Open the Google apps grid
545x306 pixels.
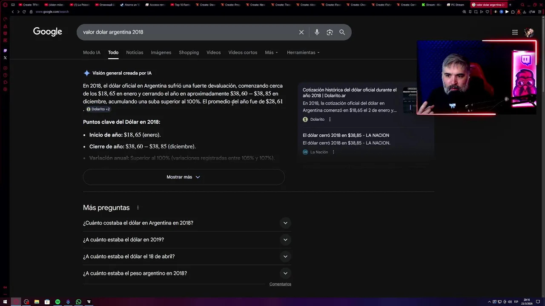pyautogui.click(x=515, y=32)
